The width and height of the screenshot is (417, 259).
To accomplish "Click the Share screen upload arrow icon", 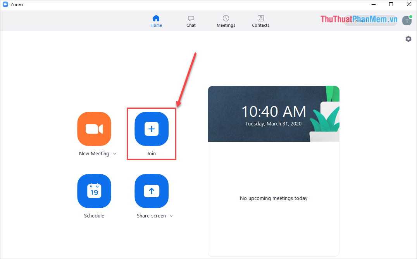I will [x=152, y=191].
